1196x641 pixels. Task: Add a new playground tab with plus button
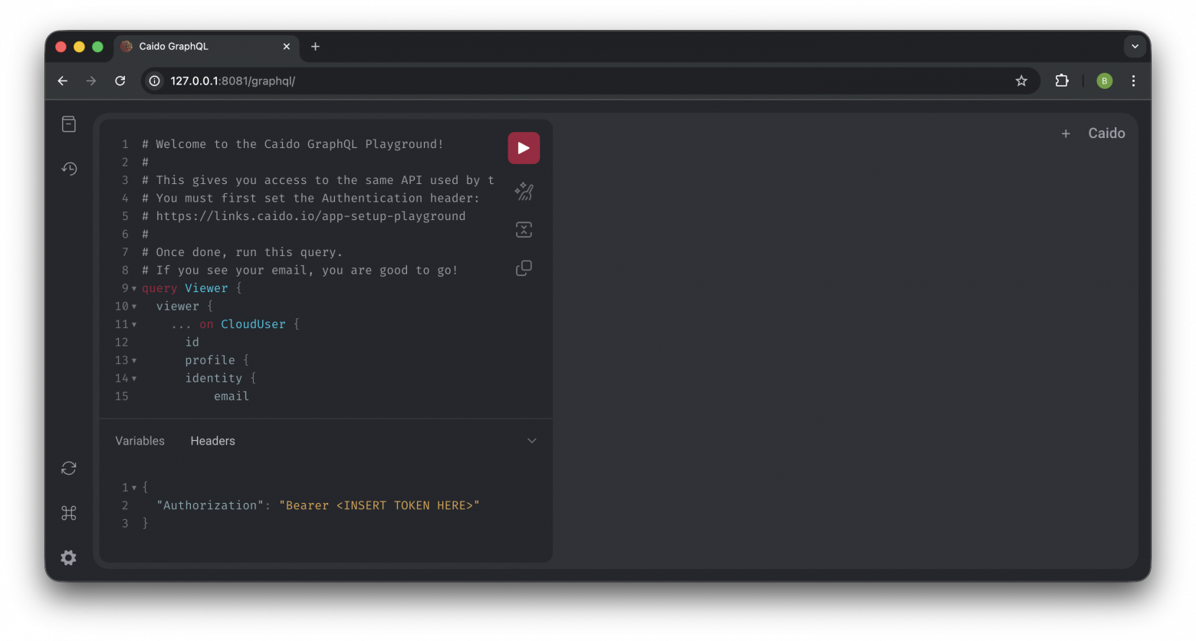point(1066,133)
